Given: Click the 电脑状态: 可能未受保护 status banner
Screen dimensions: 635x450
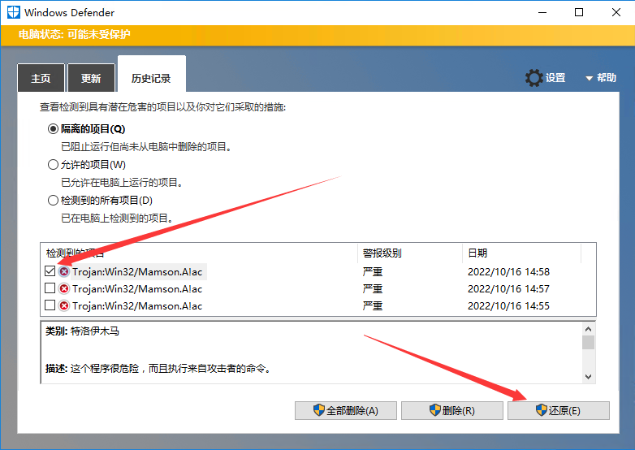Looking at the screenshot, I should [317, 35].
